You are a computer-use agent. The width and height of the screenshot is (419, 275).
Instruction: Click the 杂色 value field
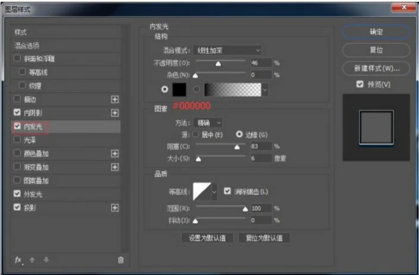[261, 75]
